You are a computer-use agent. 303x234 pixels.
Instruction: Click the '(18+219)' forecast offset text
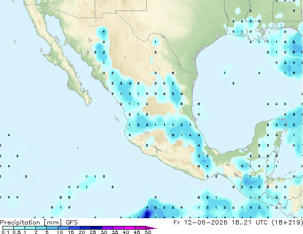pyautogui.click(x=287, y=223)
